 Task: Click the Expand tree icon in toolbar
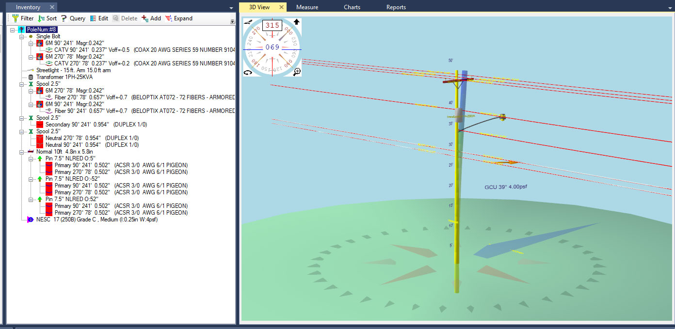coord(178,18)
